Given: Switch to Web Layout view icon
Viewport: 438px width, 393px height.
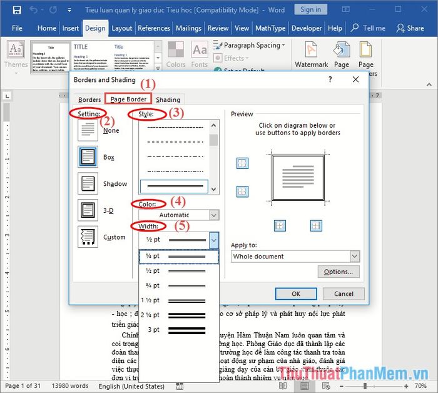Looking at the screenshot, I should pos(326,386).
